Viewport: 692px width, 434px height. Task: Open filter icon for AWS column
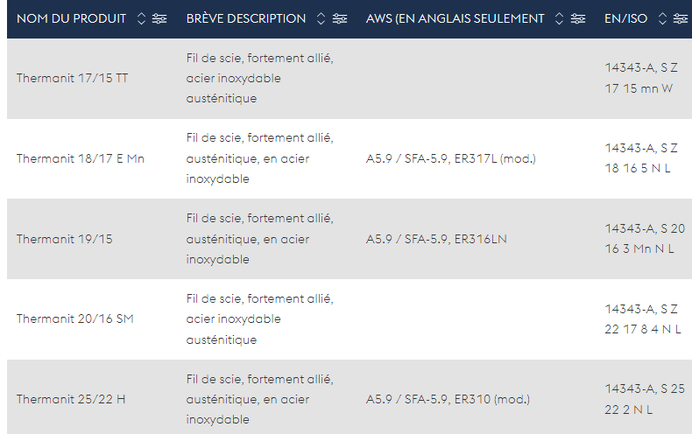tap(578, 18)
